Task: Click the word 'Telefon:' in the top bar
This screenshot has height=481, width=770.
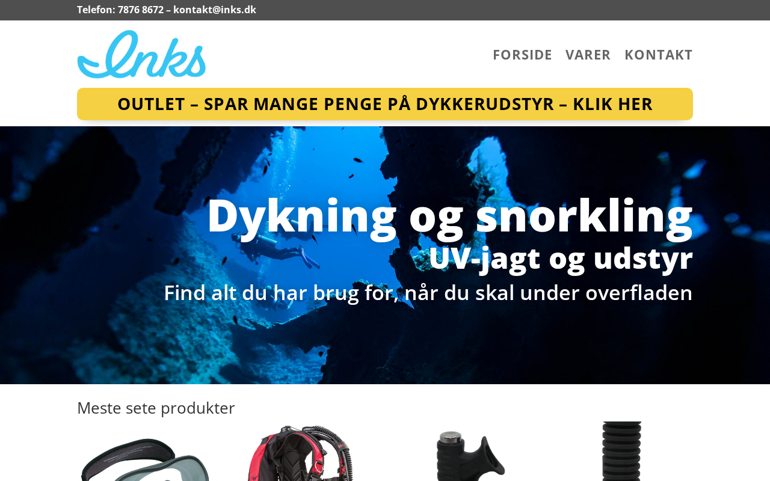Action: tap(96, 10)
